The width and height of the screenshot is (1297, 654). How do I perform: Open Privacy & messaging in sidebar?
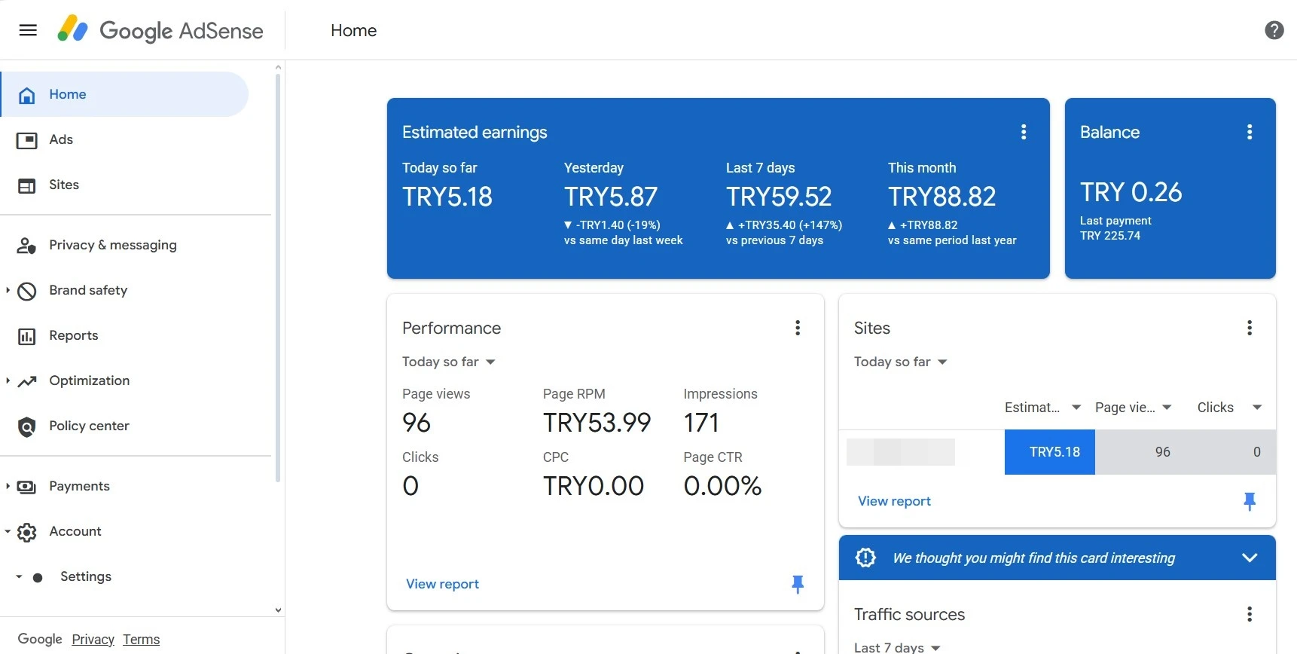(x=113, y=245)
